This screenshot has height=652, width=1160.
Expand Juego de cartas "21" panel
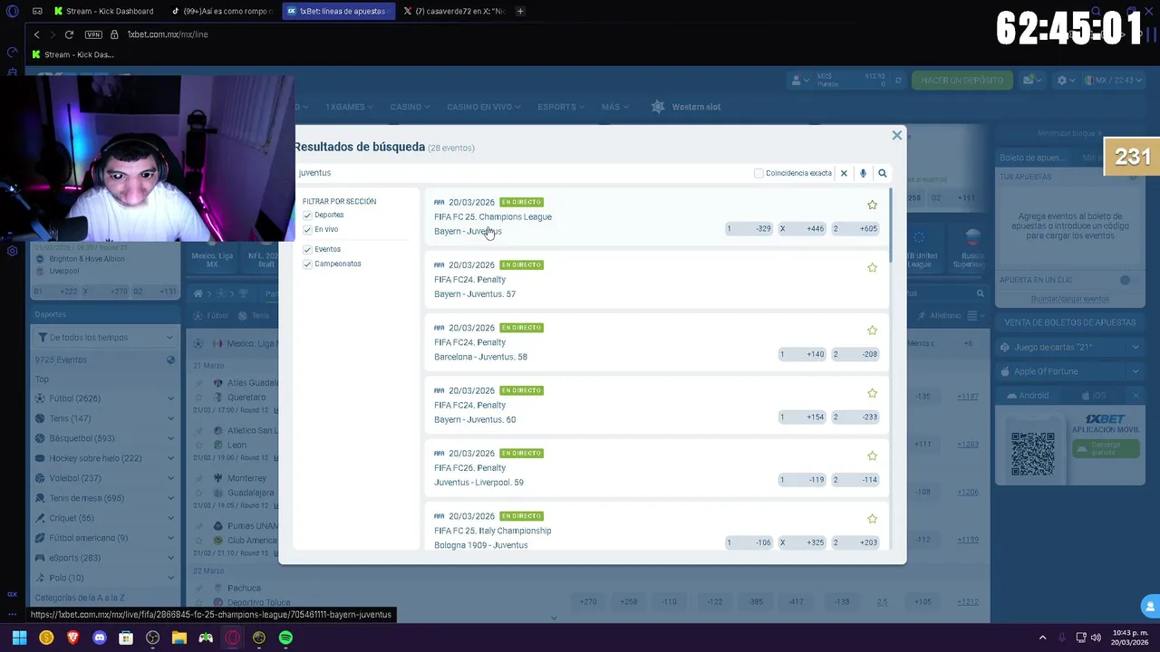point(1070,347)
